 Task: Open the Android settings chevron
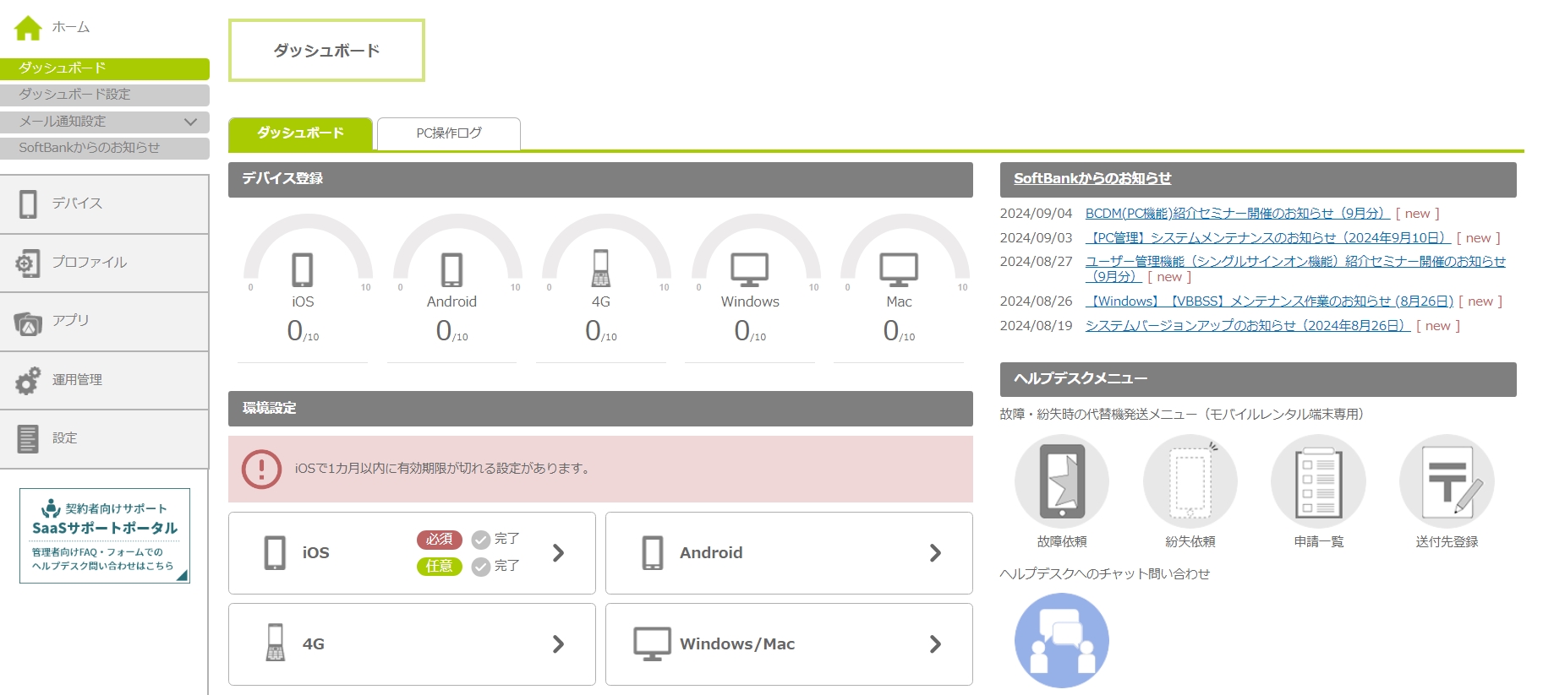pyautogui.click(x=935, y=553)
